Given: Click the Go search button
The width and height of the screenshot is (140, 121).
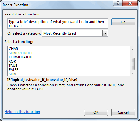Looking at the screenshot, I should pos(123,22).
